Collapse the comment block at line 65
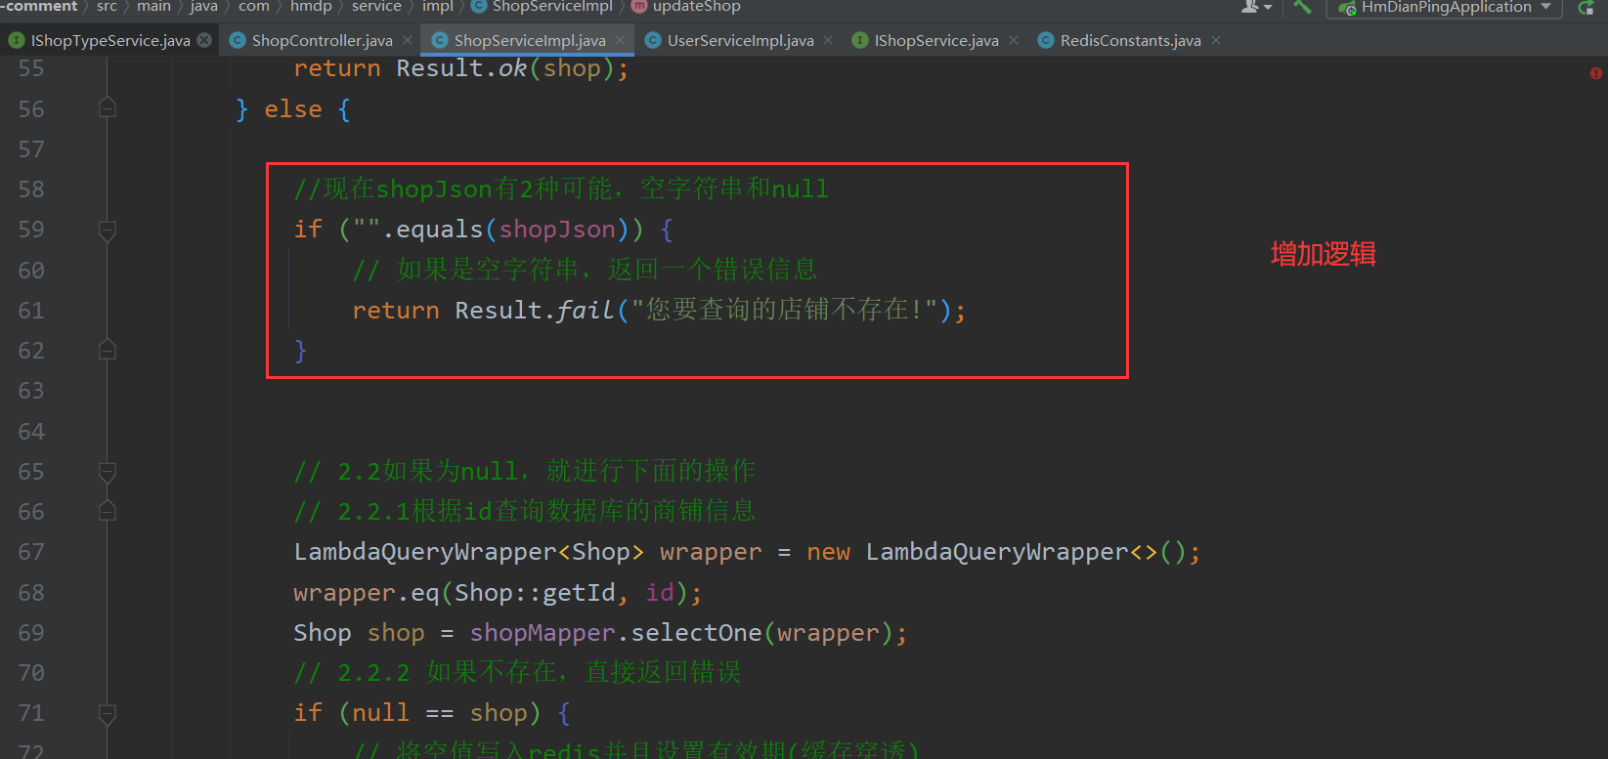This screenshot has width=1608, height=759. pos(108,473)
